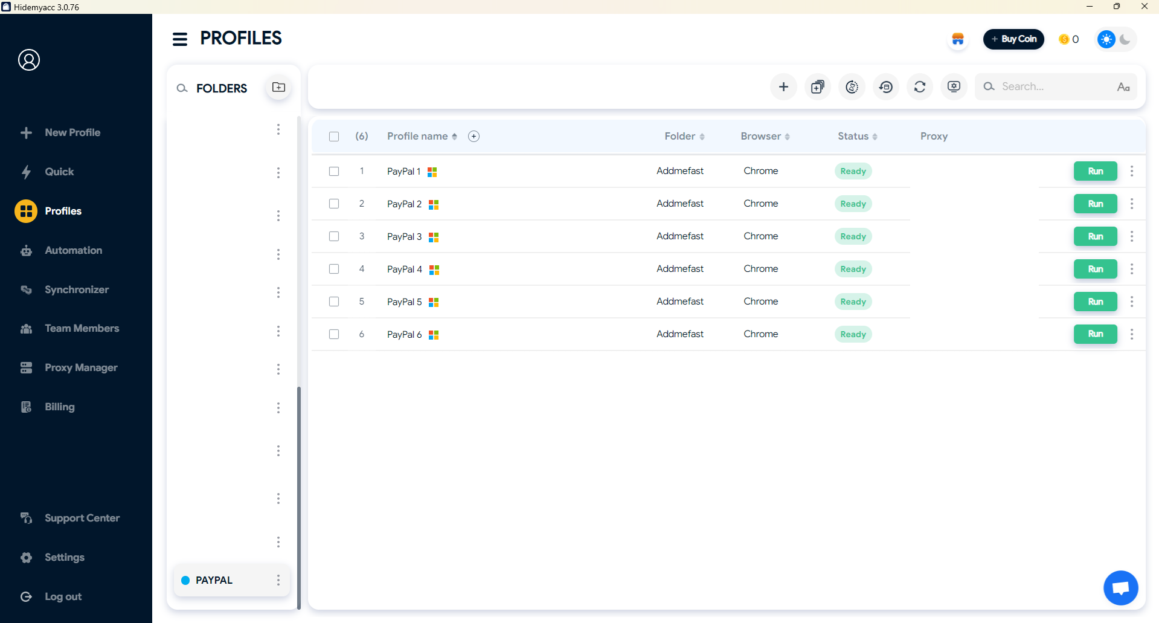Open live chat support bubble
Viewport: 1159px width, 623px height.
tap(1121, 587)
